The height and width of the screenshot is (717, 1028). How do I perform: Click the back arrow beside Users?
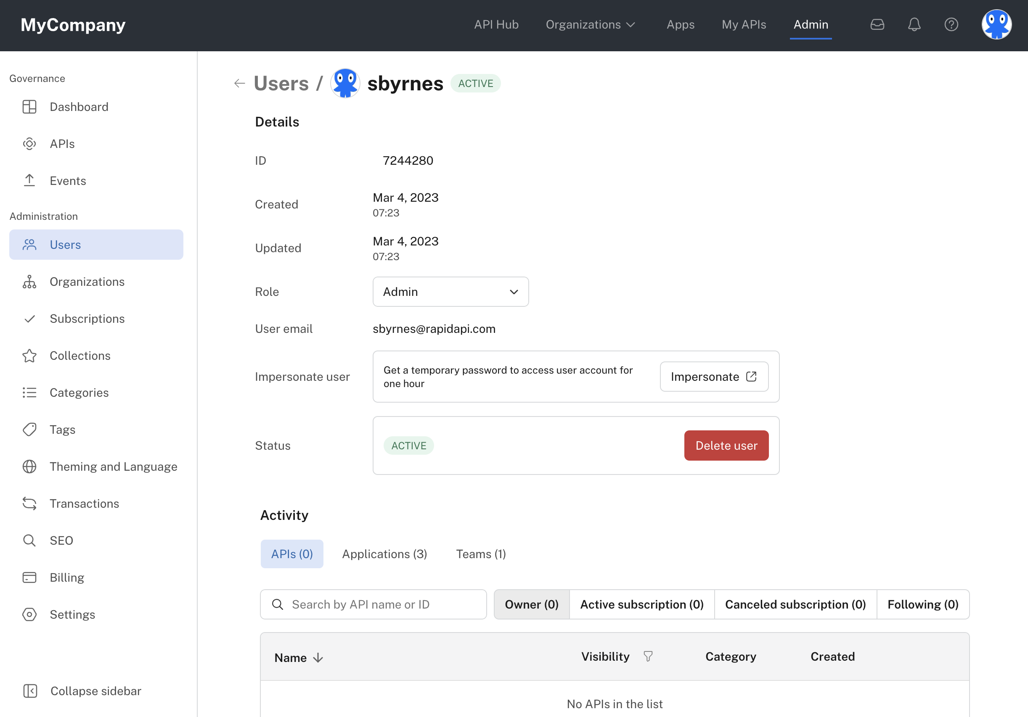239,84
